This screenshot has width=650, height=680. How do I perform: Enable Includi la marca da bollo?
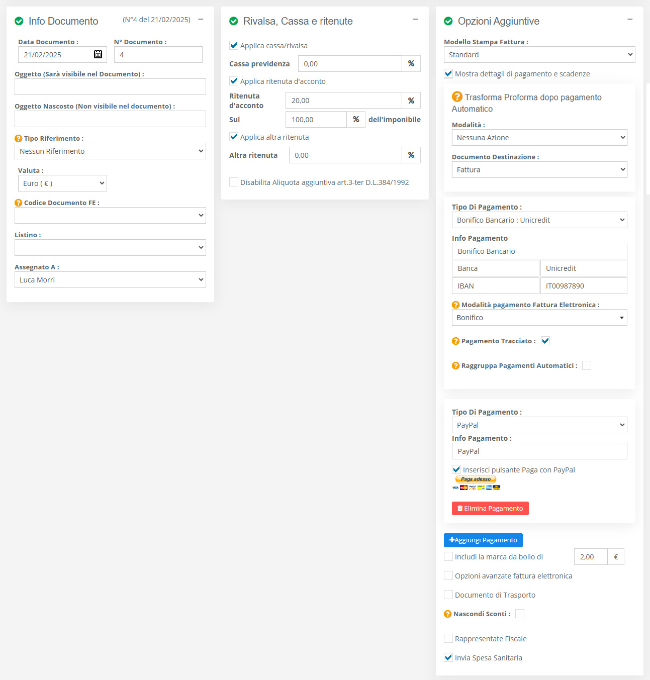pos(448,556)
